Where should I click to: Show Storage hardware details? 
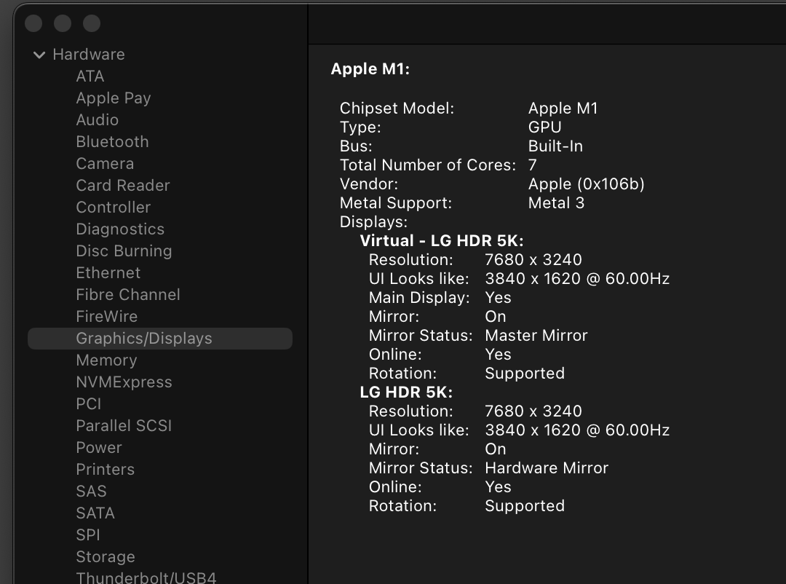[x=105, y=557]
